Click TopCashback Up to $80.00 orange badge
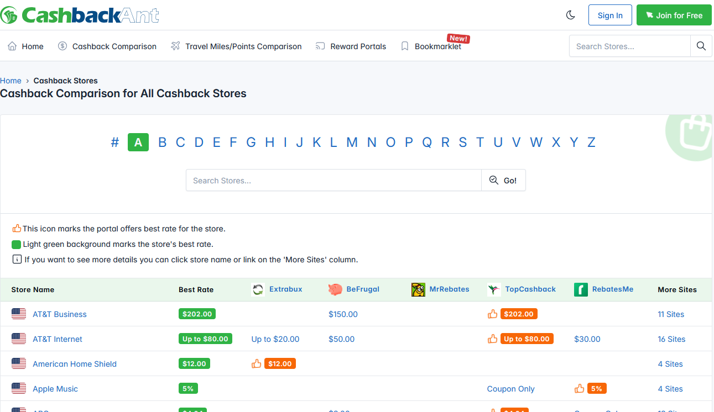Viewport: 714px width, 412px height. pyautogui.click(x=527, y=339)
